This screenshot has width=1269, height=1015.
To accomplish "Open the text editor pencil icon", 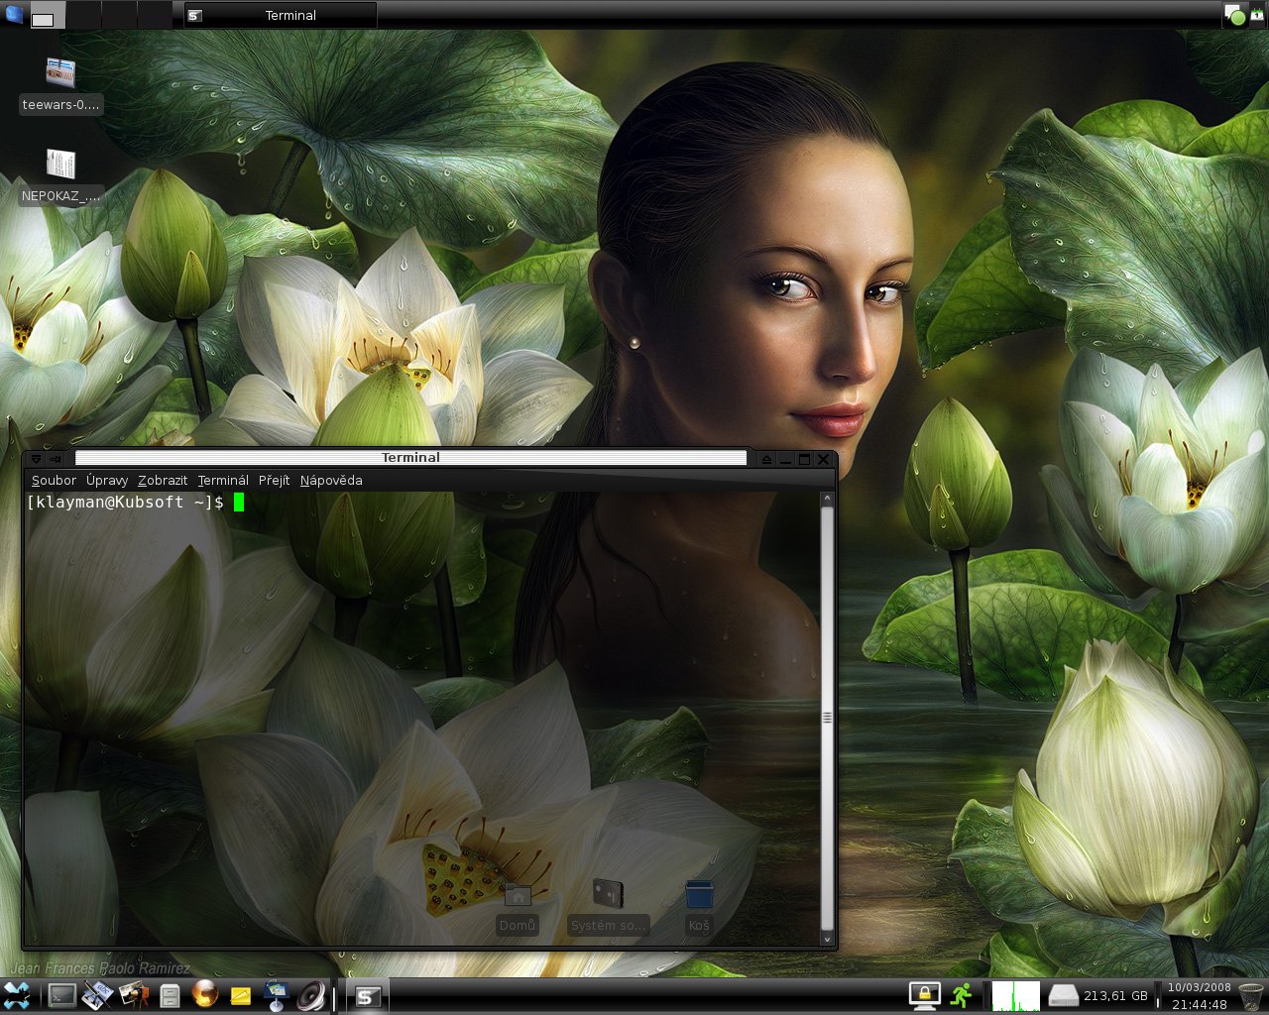I will [x=97, y=995].
